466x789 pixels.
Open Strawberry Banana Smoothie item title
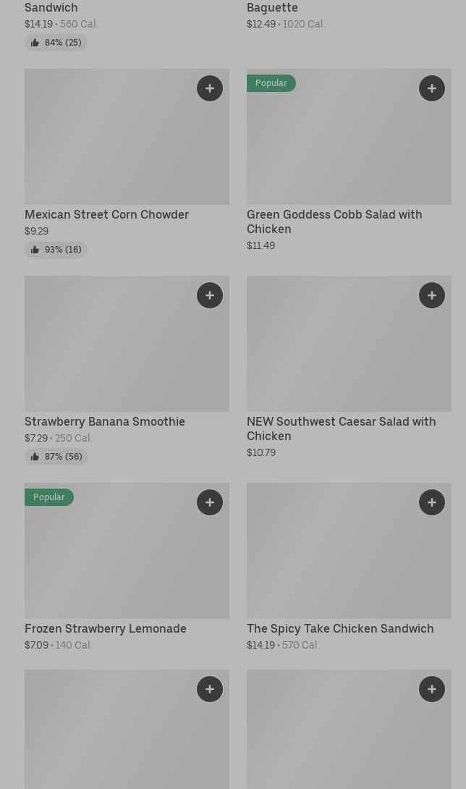click(x=105, y=421)
